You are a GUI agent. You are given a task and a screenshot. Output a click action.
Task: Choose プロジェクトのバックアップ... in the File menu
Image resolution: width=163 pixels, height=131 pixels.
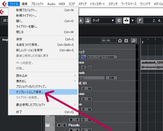[x=43, y=86]
